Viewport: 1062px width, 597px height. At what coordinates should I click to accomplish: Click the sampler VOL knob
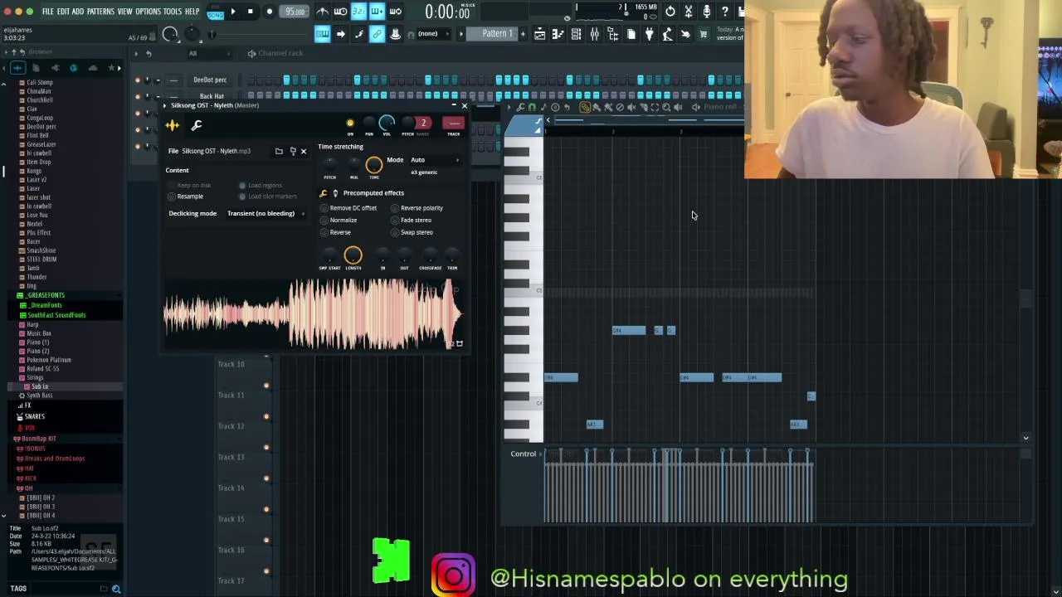(x=387, y=124)
